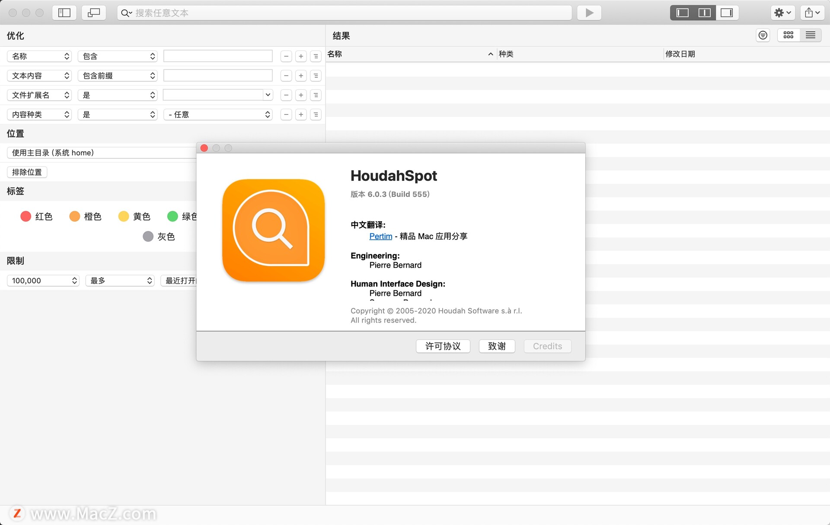Click the 许可协议 (License) button
This screenshot has height=525, width=830.
pyautogui.click(x=443, y=345)
